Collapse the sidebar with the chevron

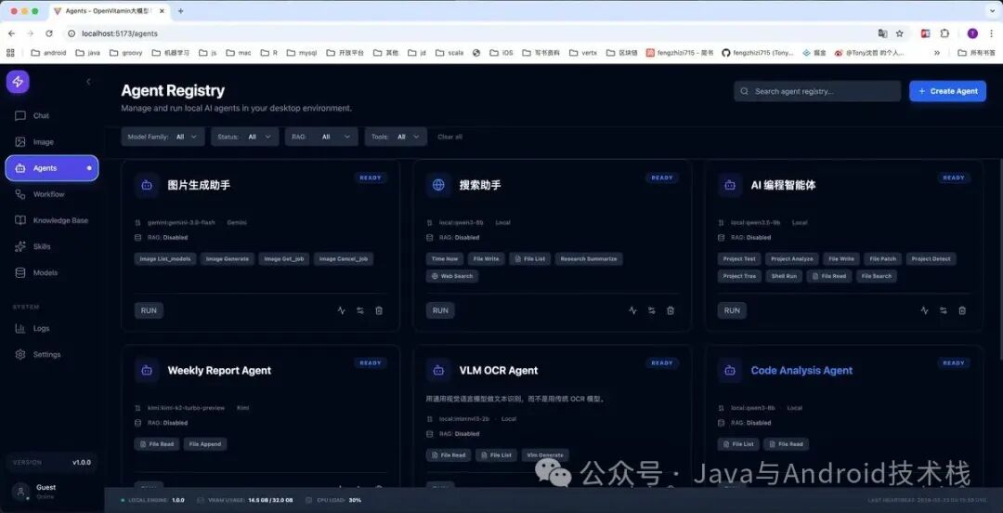point(88,82)
